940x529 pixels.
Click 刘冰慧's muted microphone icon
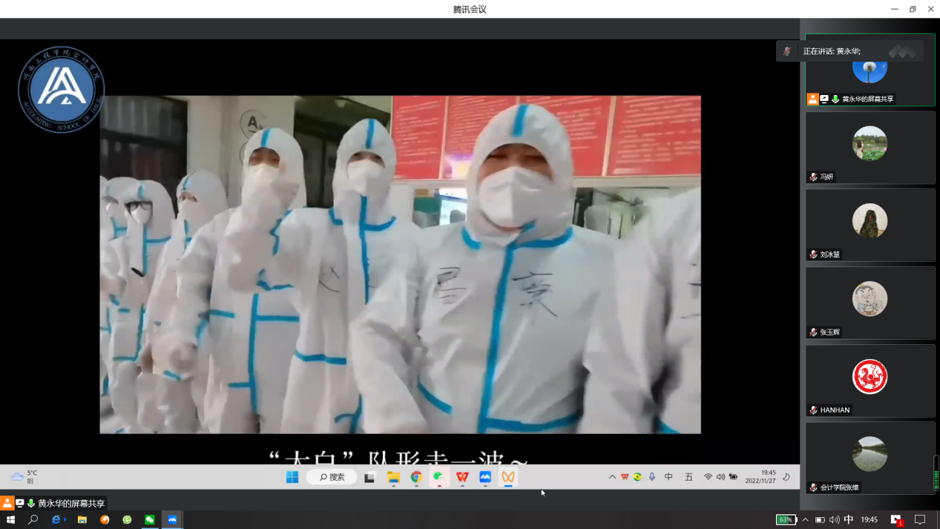point(814,254)
